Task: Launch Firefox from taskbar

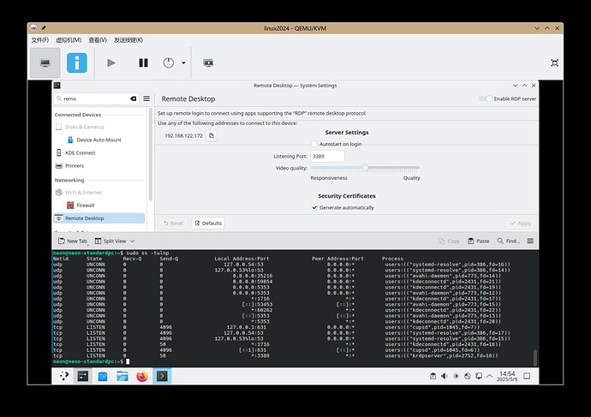Action: [142, 376]
